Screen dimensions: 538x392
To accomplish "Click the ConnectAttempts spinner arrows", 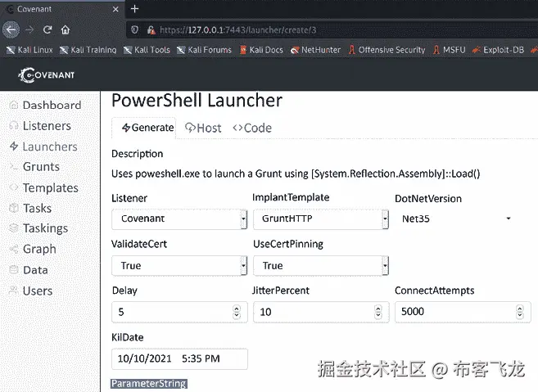I will pos(520,312).
